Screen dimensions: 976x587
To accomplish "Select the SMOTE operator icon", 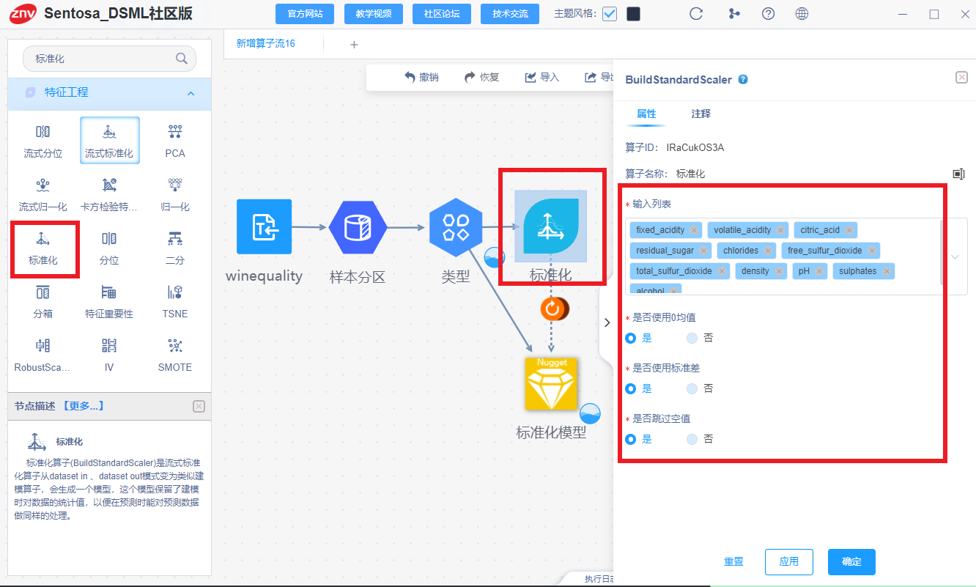I will click(x=175, y=345).
